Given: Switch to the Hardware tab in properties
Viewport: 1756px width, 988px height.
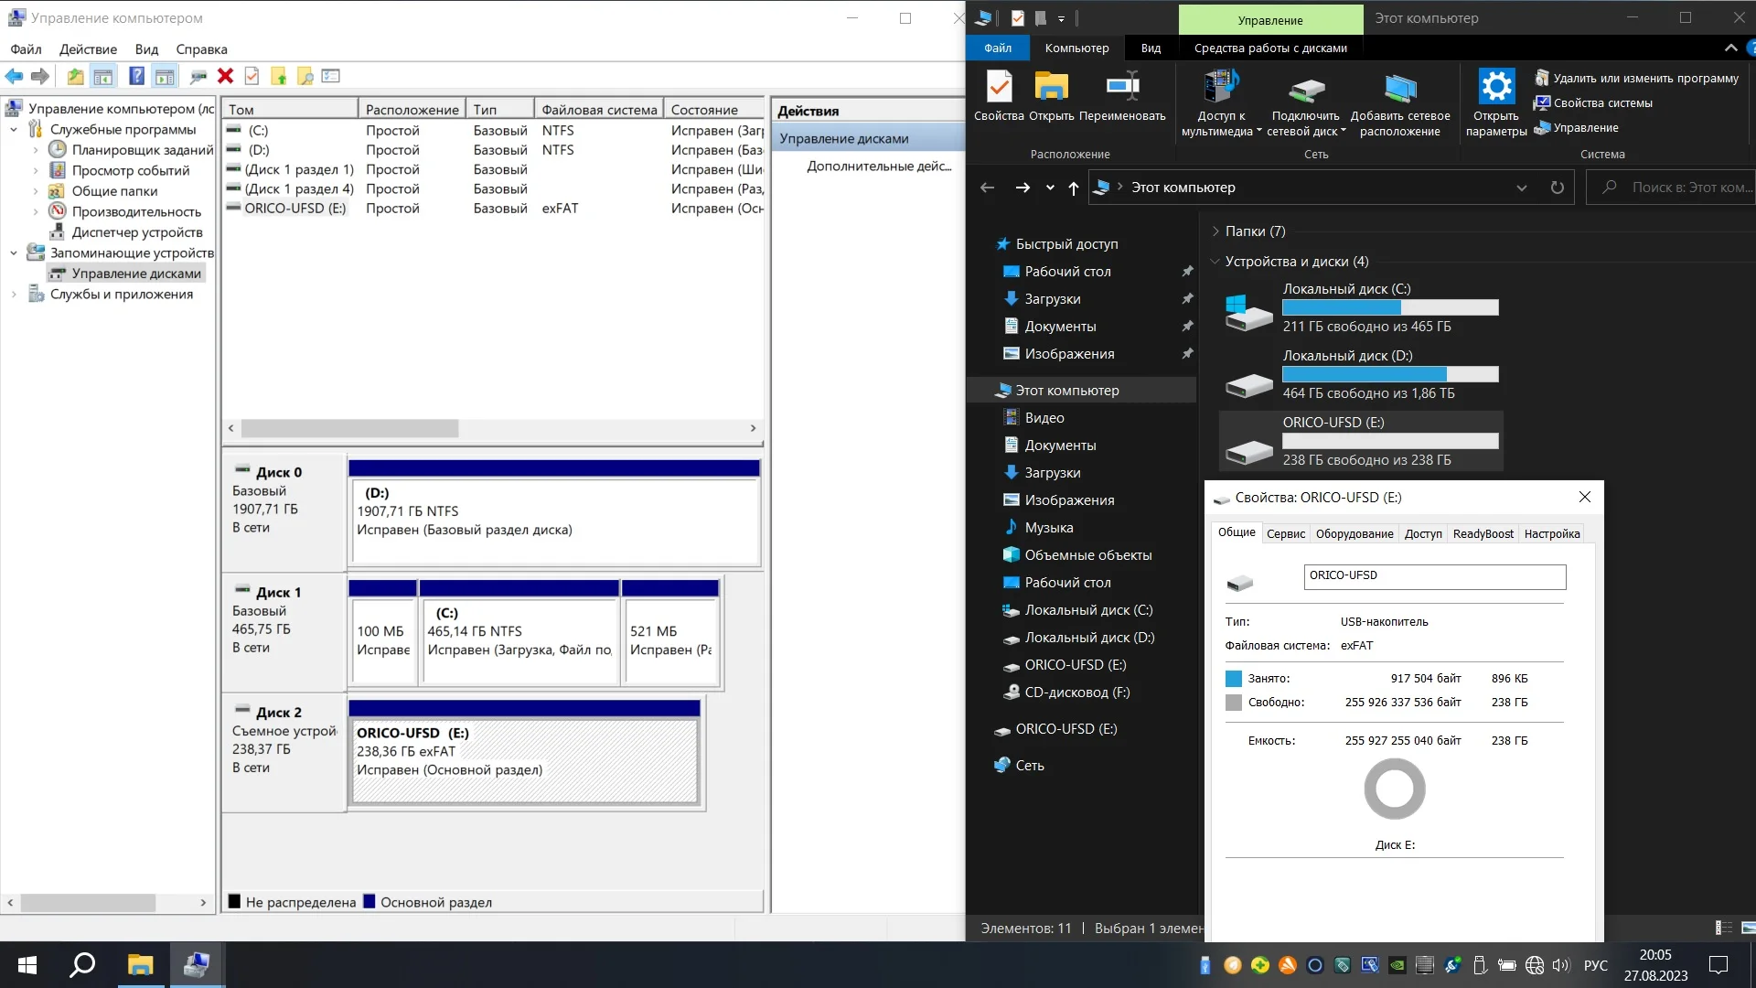Looking at the screenshot, I should pos(1354,534).
